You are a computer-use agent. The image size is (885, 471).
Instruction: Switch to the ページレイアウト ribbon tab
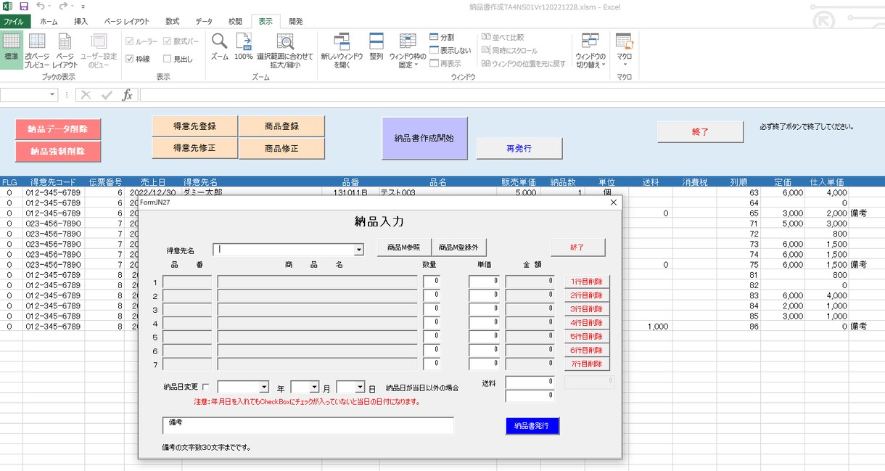click(127, 21)
